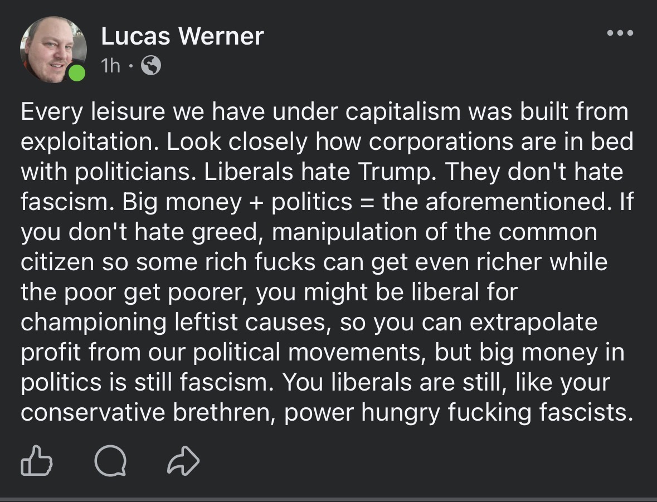Click the word "Trump" in the post text
The height and width of the screenshot is (502, 657).
397,172
